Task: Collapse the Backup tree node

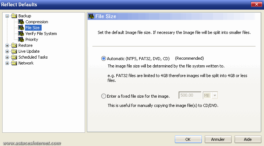Action: click(x=7, y=16)
